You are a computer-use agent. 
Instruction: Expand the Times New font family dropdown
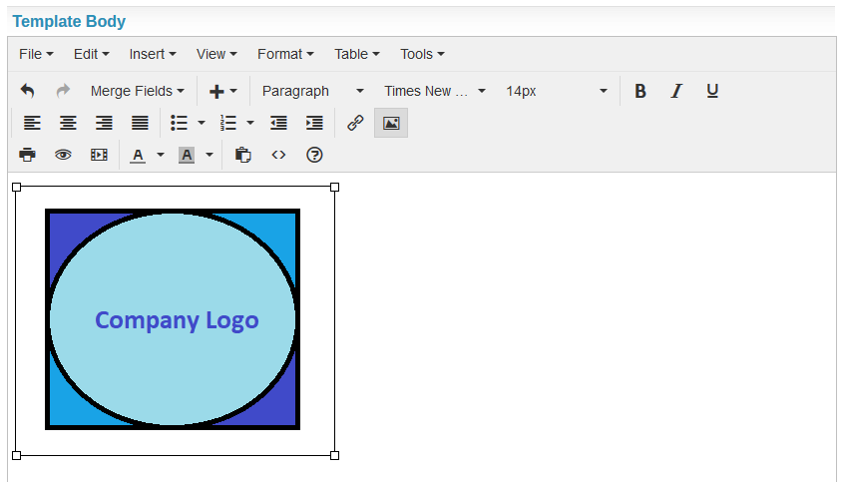pos(434,91)
